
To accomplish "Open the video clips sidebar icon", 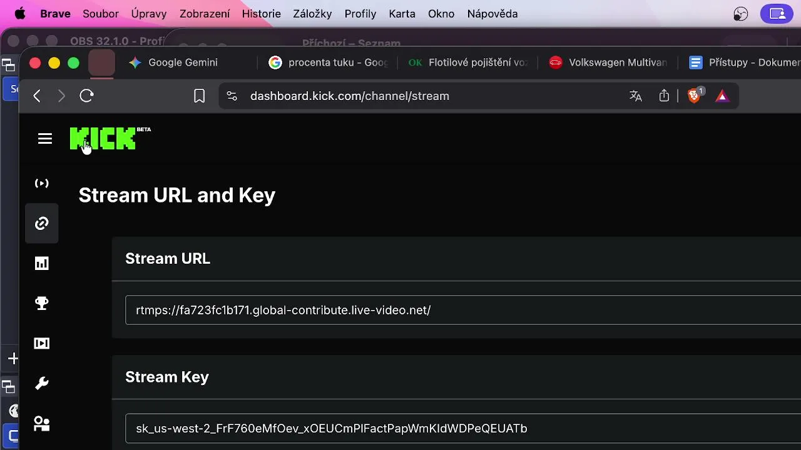I will 42,343.
